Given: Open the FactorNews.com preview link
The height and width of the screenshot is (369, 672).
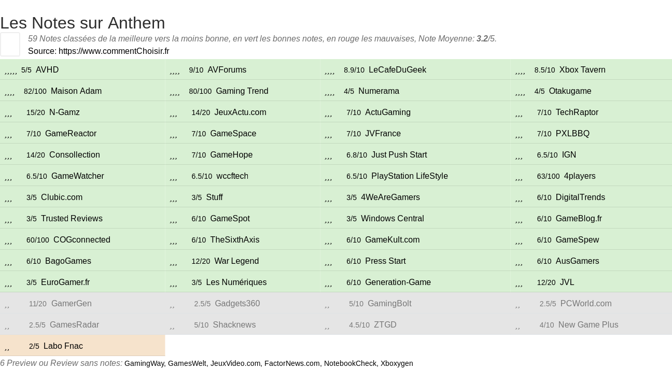Looking at the screenshot, I should click(292, 363).
